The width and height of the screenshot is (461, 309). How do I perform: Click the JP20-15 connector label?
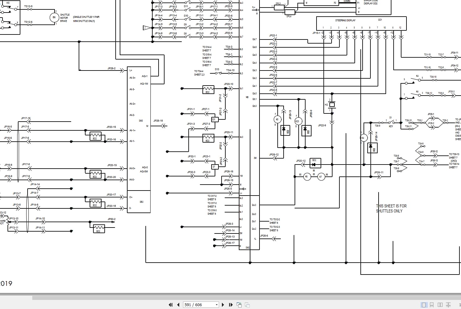click(111, 127)
